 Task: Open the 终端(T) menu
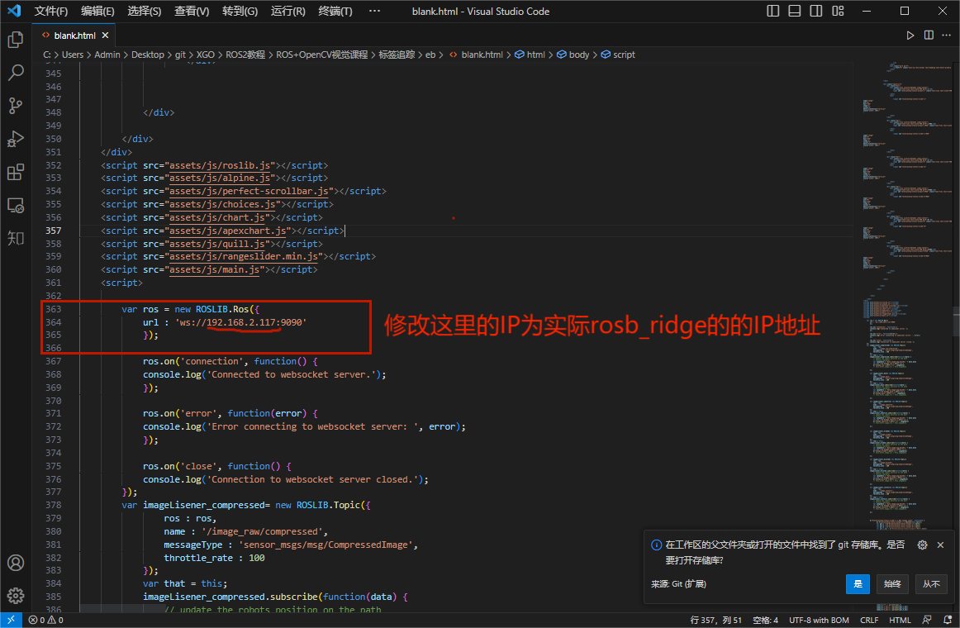(335, 11)
